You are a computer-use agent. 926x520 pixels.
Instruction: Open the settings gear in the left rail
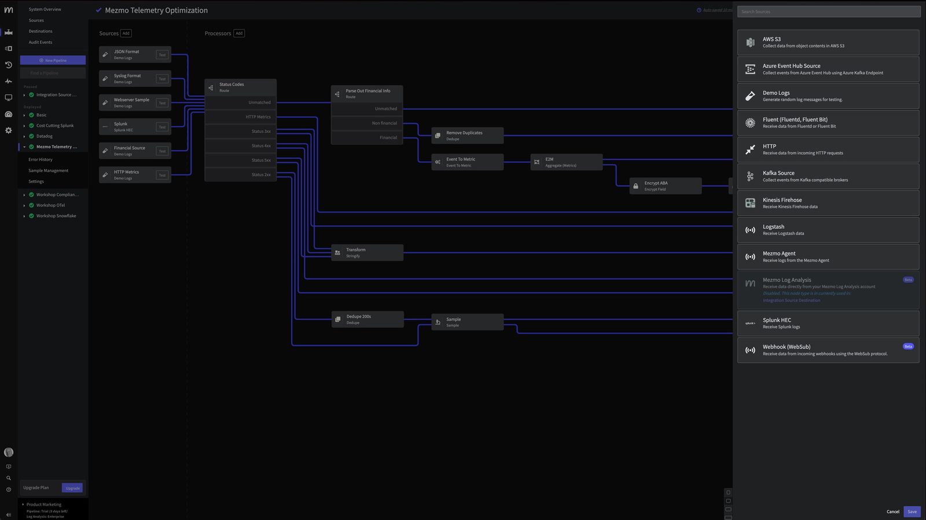tap(8, 131)
